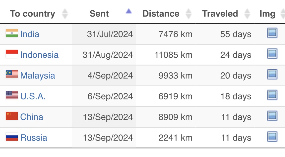The image size is (285, 157).
Task: Open the Malaysia country link
Action: click(38, 76)
